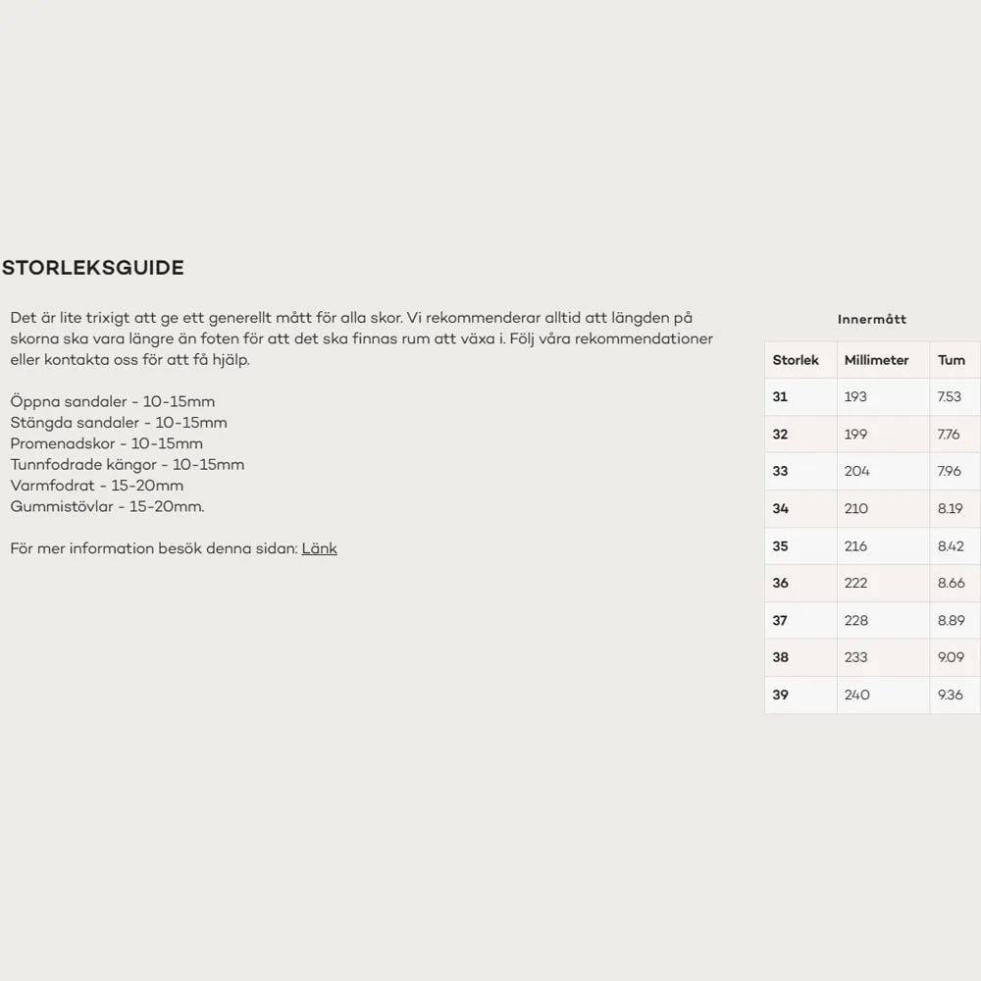The width and height of the screenshot is (981, 981).
Task: Click the Öppna sandaler recommendation line
Action: click(x=113, y=401)
